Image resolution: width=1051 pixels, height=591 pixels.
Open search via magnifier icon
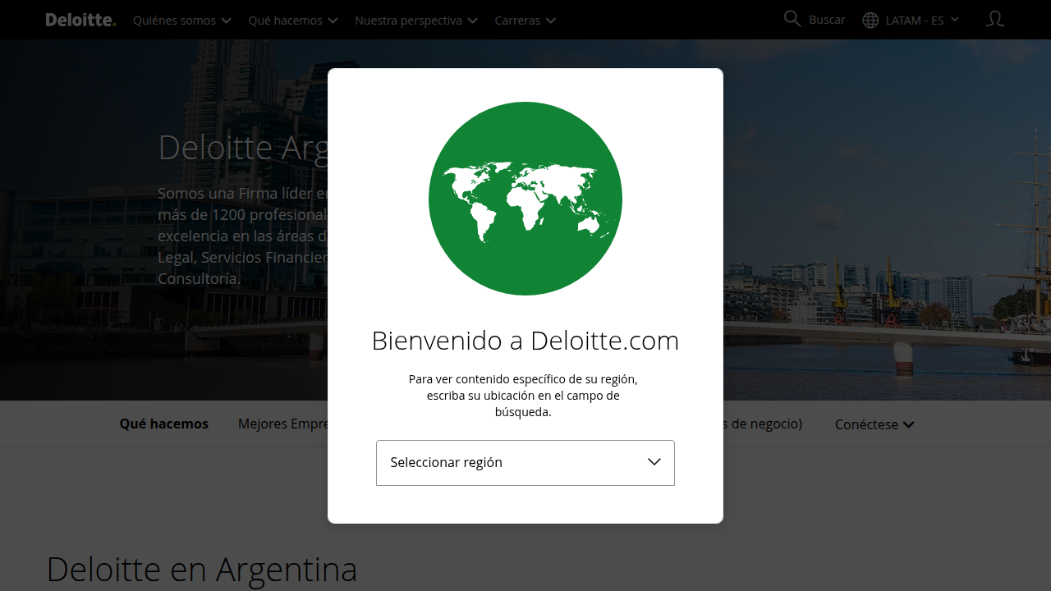click(792, 19)
